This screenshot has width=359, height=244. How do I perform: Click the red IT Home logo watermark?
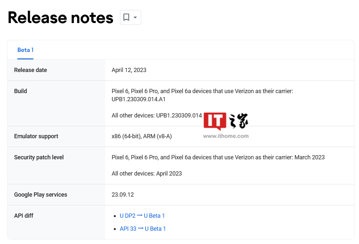pyautogui.click(x=215, y=122)
